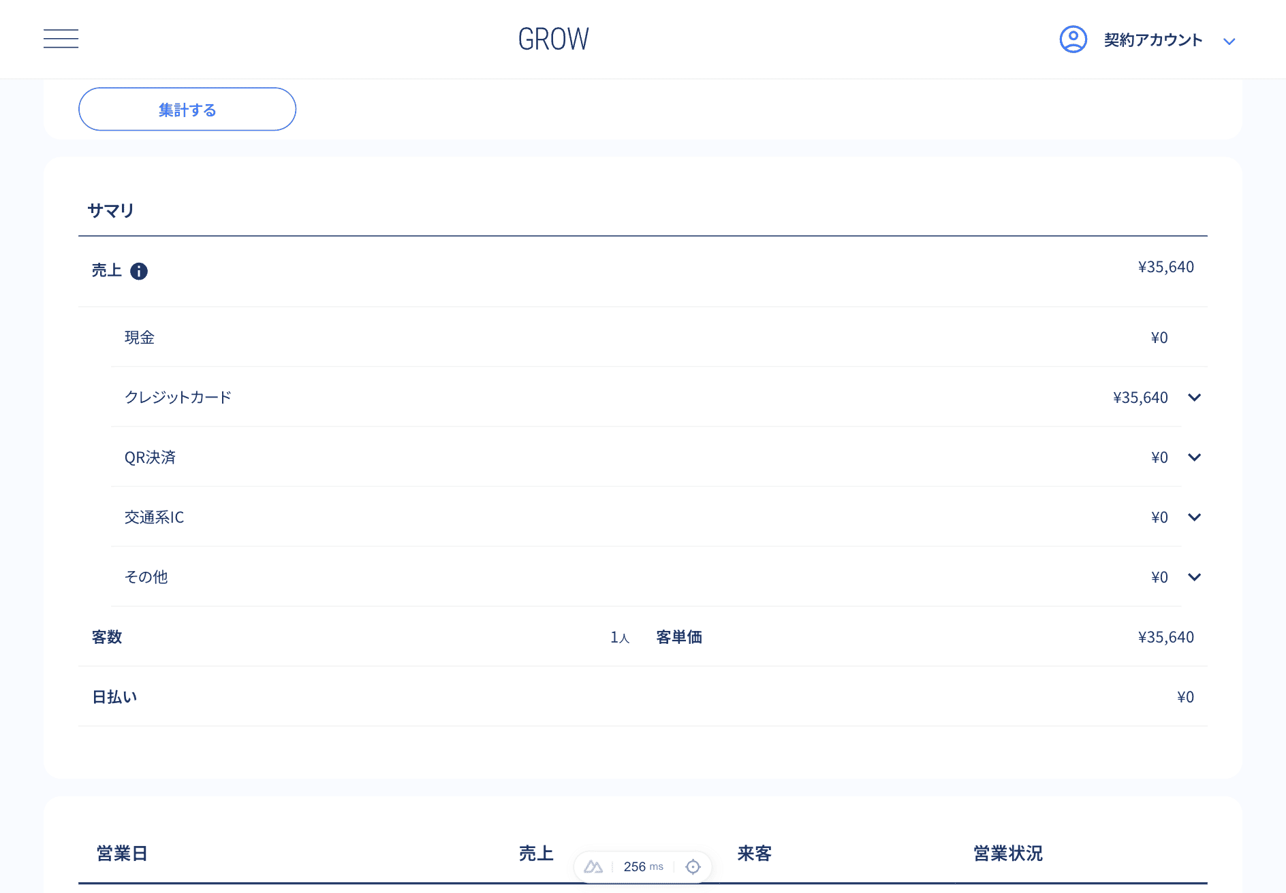This screenshot has width=1286, height=893.
Task: Click the 現金 row label
Action: pyautogui.click(x=140, y=338)
